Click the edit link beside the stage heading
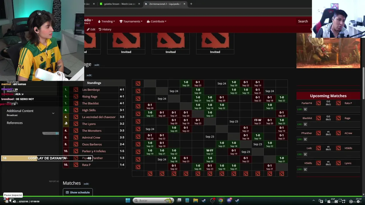The height and width of the screenshot is (205, 365). point(97,65)
